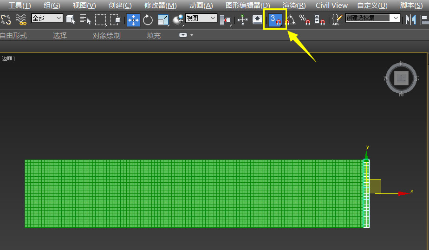Expand the ribbon display options arrow
This screenshot has width=429, height=250.
(192, 35)
